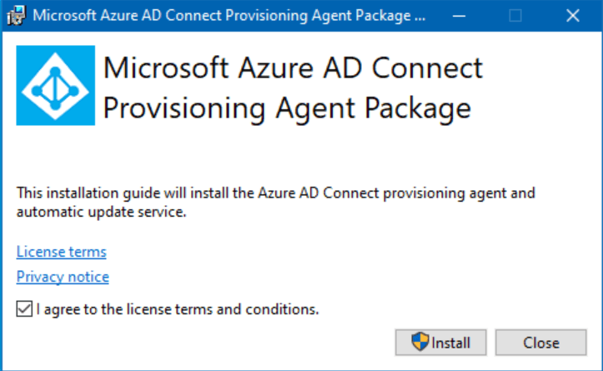Click the "This installation guide will install" sentence
This screenshot has height=371, width=603.
276,193
